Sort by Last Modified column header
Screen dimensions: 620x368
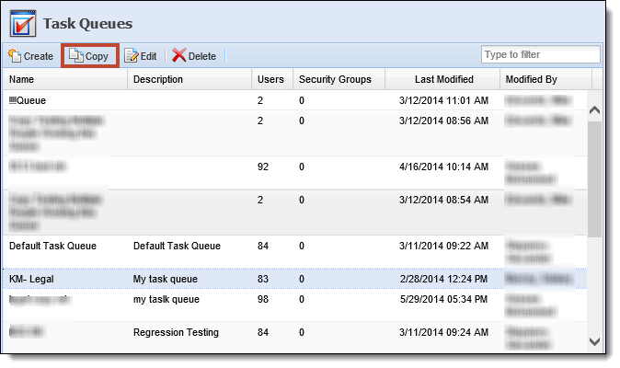(x=442, y=79)
